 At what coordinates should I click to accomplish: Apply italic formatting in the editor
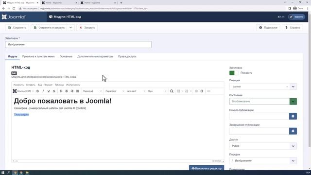(43, 91)
